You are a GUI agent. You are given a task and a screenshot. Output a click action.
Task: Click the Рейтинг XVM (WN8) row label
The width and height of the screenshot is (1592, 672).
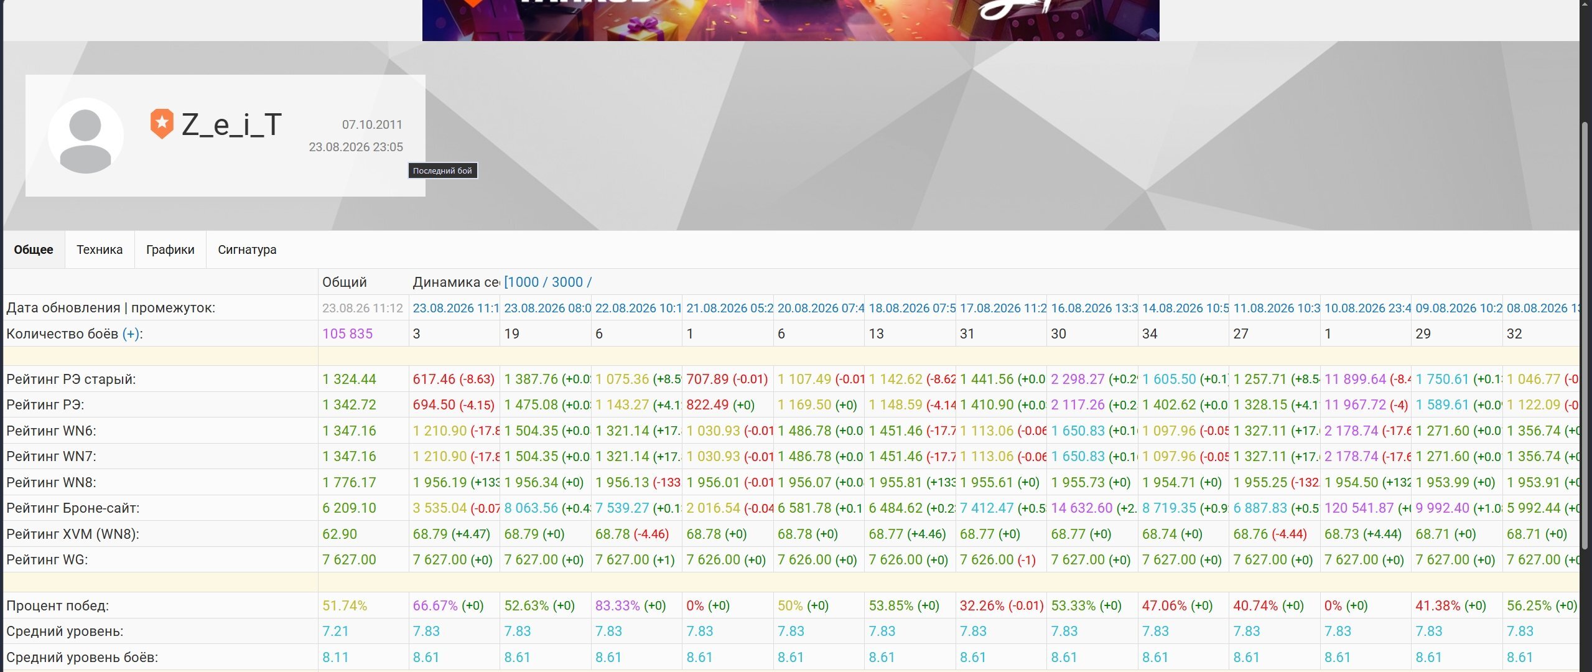tap(73, 534)
